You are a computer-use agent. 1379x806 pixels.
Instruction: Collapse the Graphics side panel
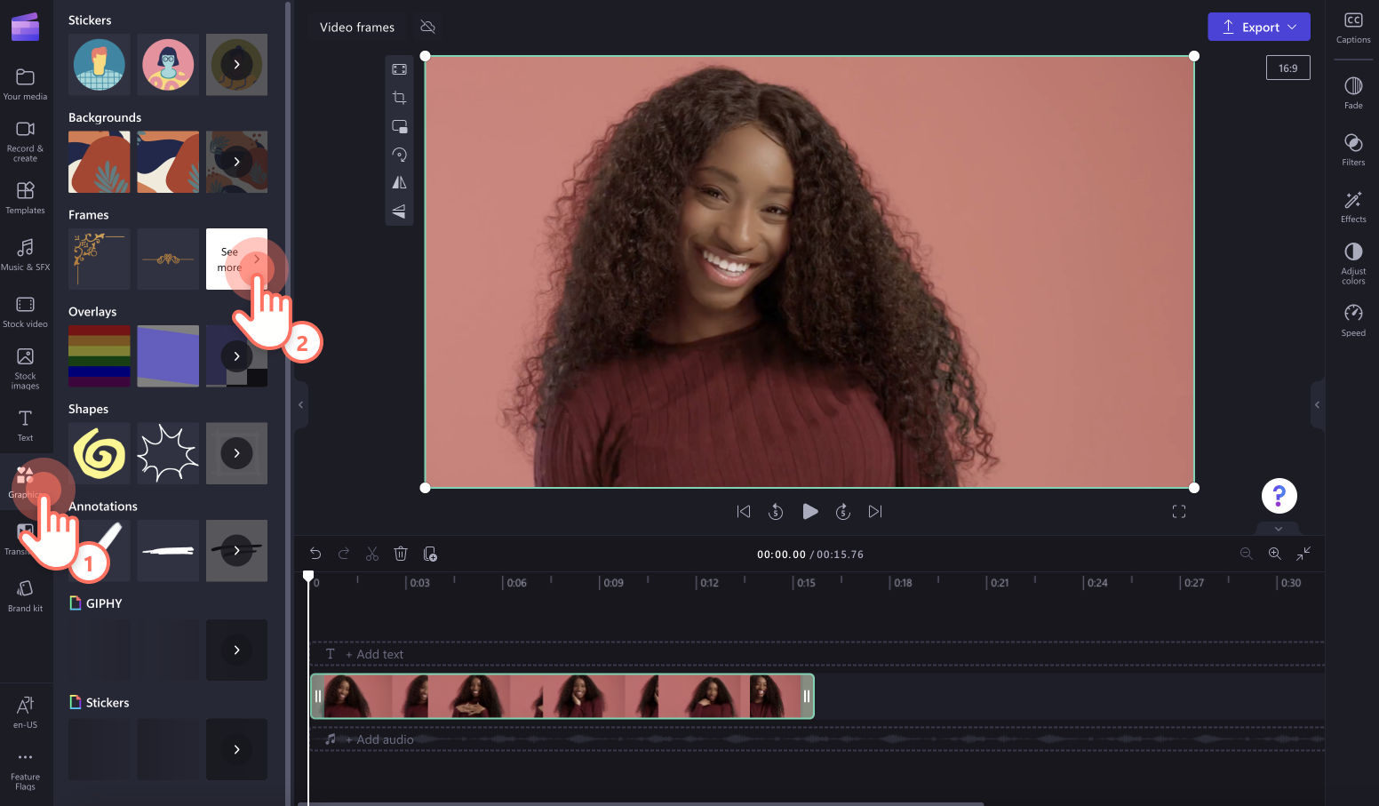pos(300,404)
